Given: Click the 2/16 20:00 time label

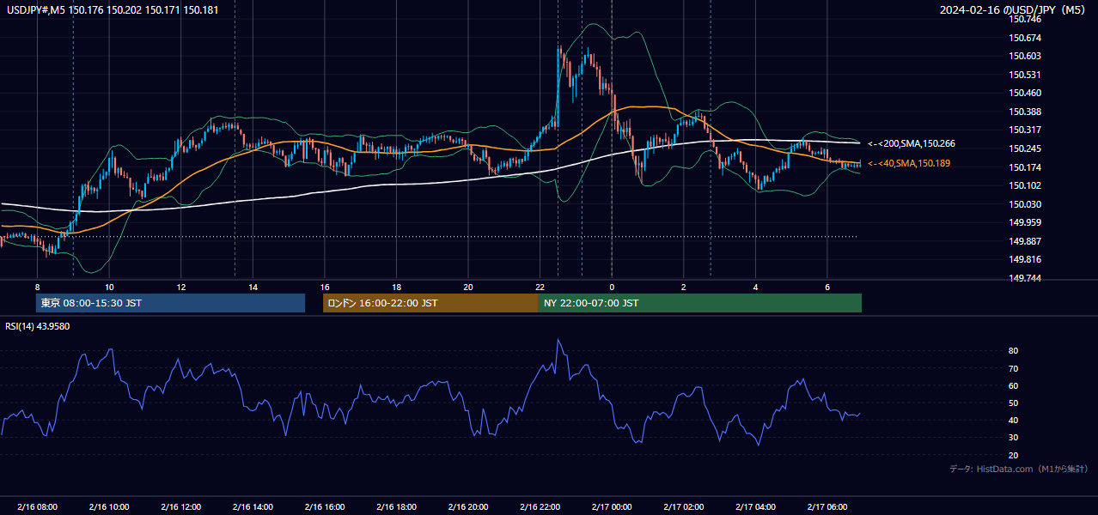Looking at the screenshot, I should (x=467, y=506).
